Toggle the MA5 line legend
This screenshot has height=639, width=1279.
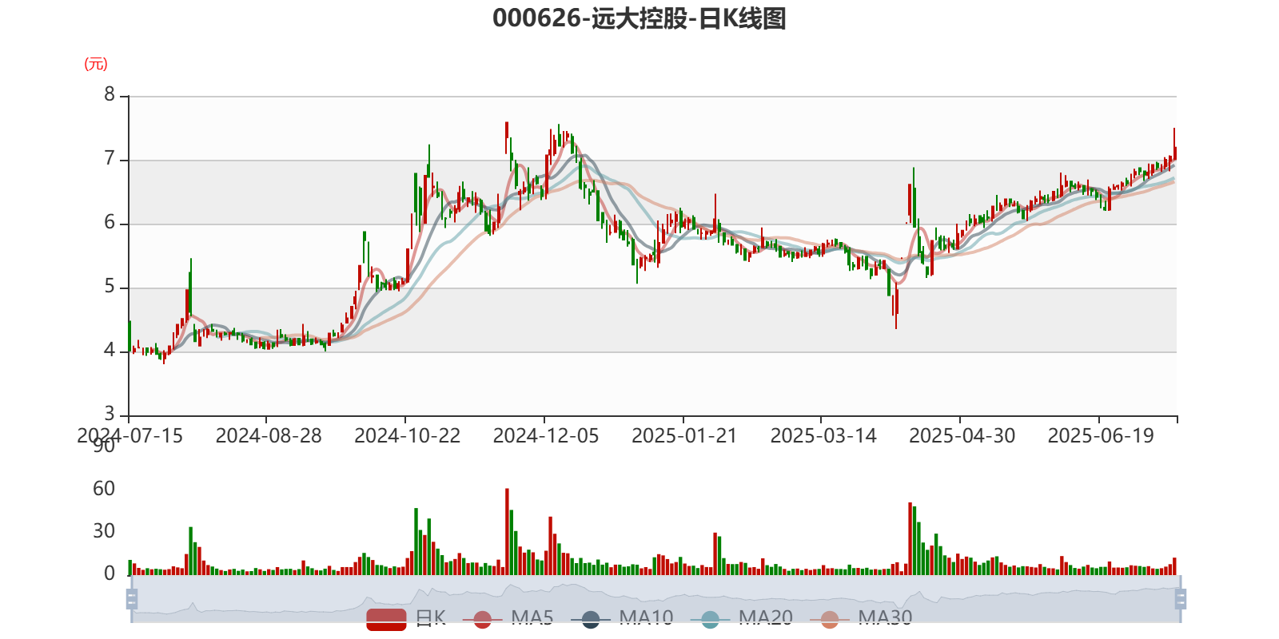[x=508, y=618]
